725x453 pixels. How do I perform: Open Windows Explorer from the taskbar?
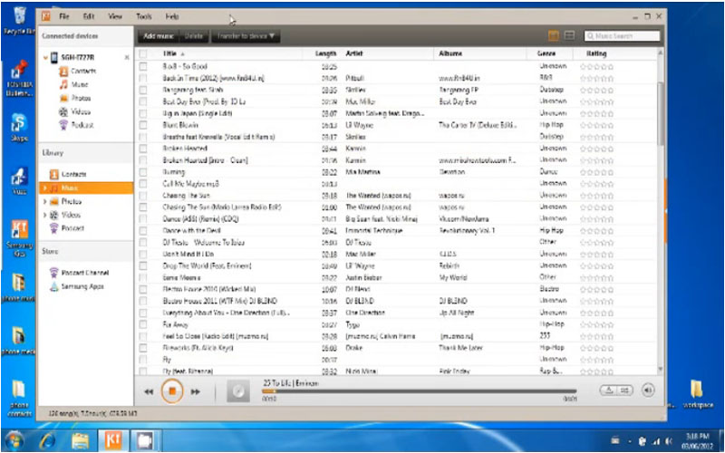[x=80, y=440]
